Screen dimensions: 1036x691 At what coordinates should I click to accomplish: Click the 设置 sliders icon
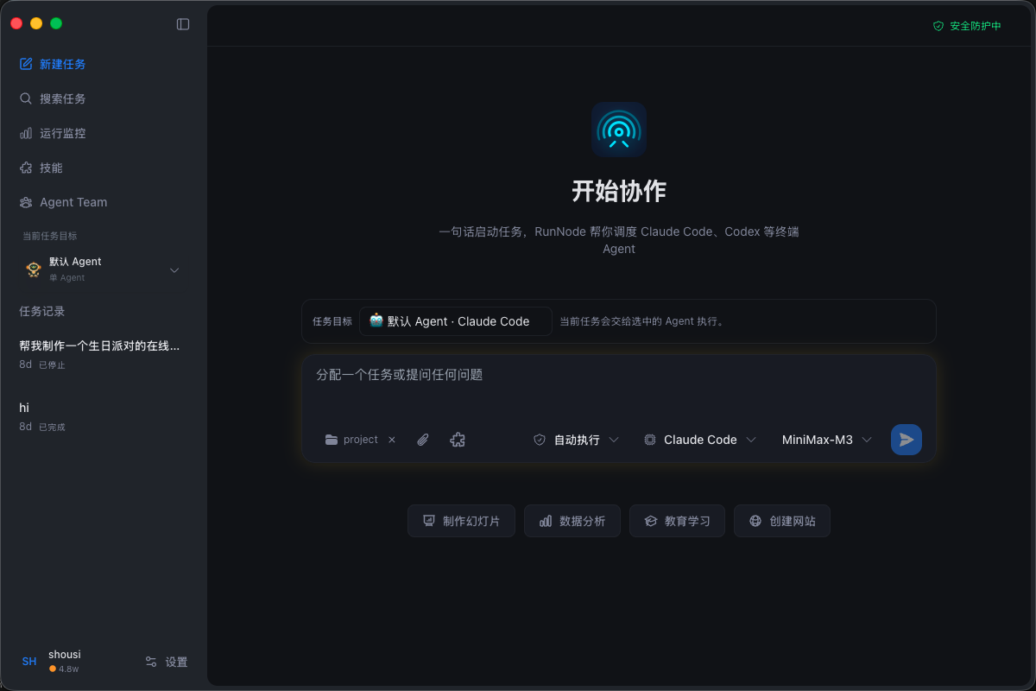pyautogui.click(x=151, y=662)
